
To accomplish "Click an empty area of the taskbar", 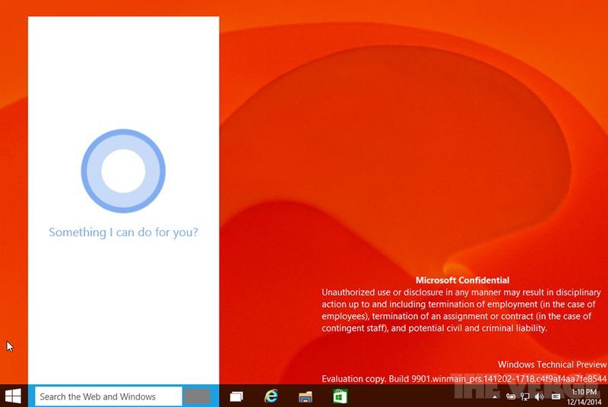I will click(426, 396).
